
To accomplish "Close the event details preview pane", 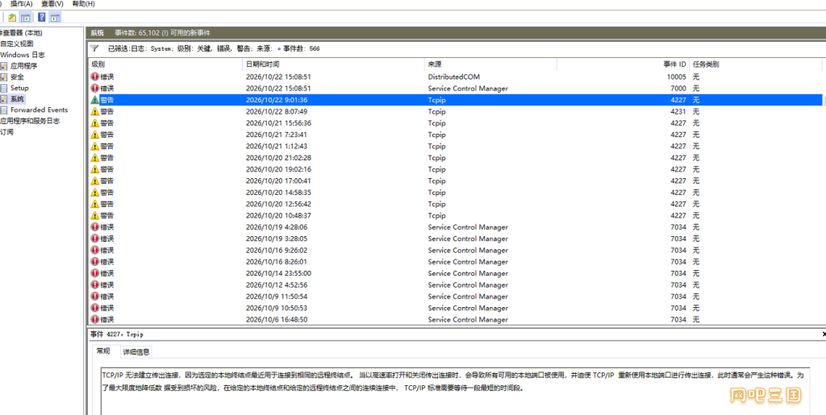I will [824, 334].
